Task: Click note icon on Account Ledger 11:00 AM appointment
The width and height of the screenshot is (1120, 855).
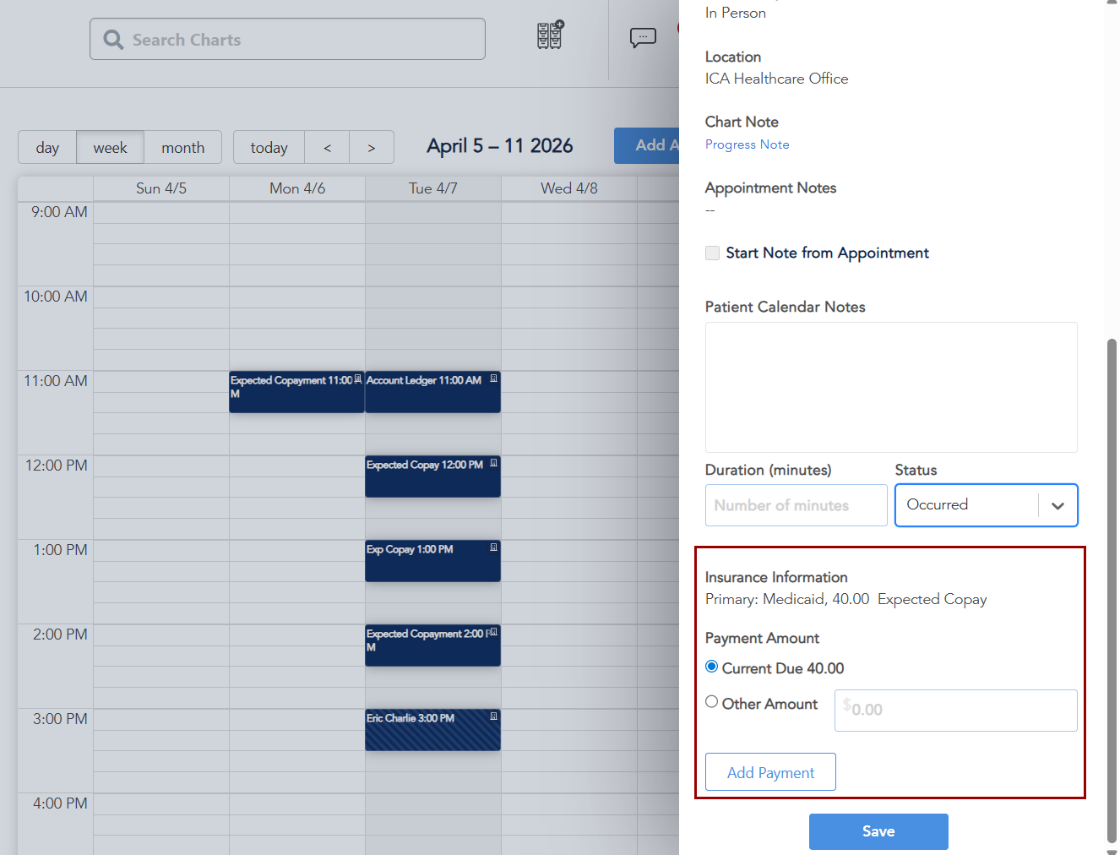Action: (494, 379)
